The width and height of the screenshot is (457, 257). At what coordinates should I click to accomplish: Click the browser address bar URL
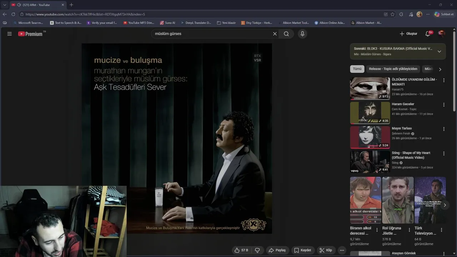click(x=85, y=14)
